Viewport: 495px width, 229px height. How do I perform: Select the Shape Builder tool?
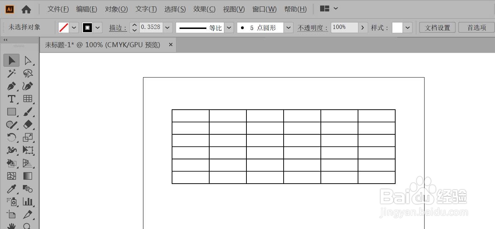click(11, 163)
